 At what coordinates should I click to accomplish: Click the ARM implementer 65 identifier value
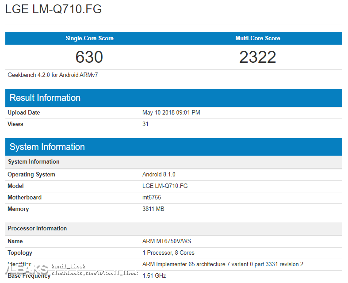[223, 264]
